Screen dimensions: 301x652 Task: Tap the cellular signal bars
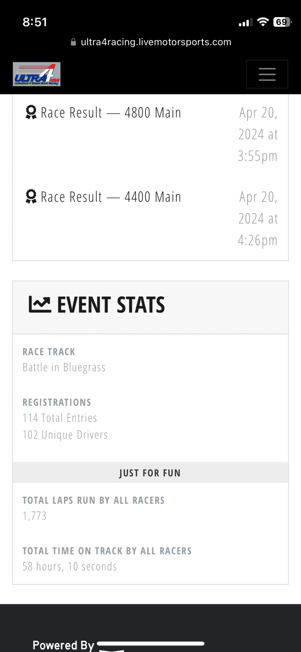click(245, 22)
